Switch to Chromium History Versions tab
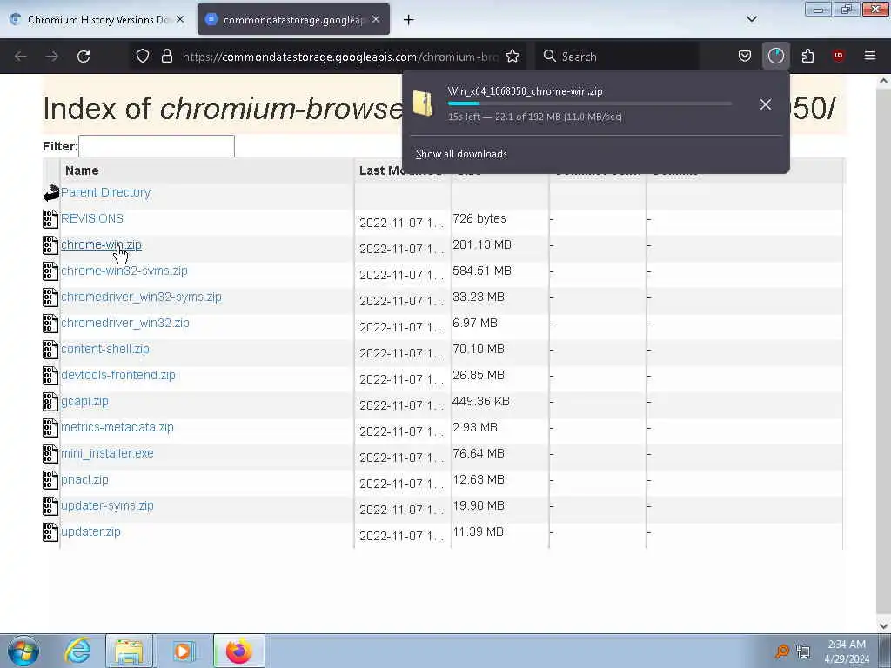 coord(97,20)
